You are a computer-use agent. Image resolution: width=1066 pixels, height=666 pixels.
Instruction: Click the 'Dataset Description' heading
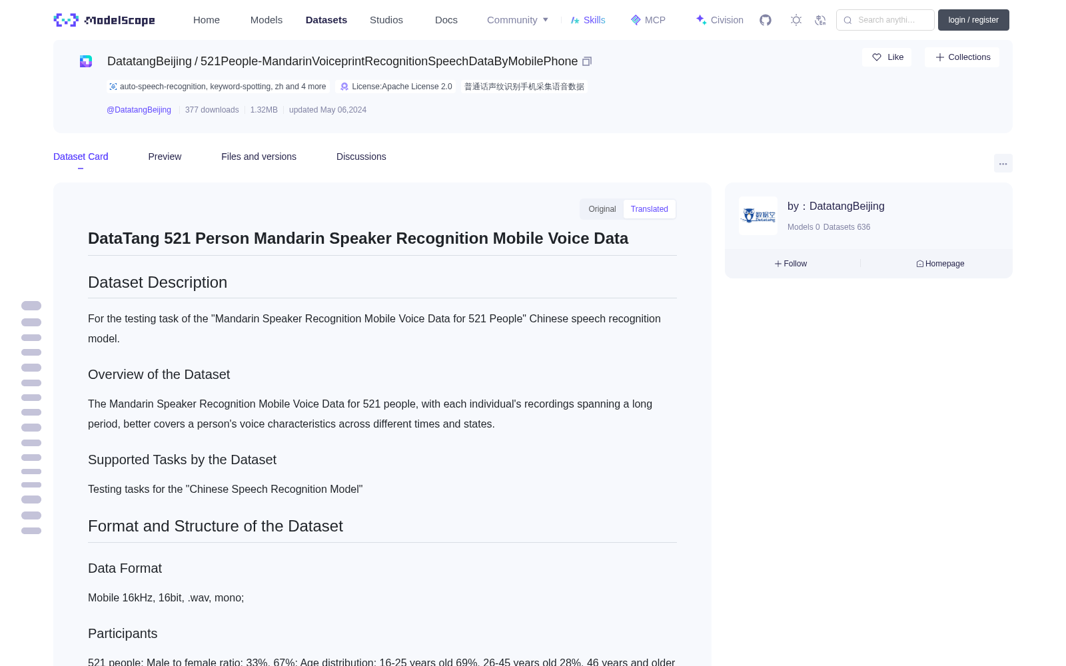coord(157,282)
